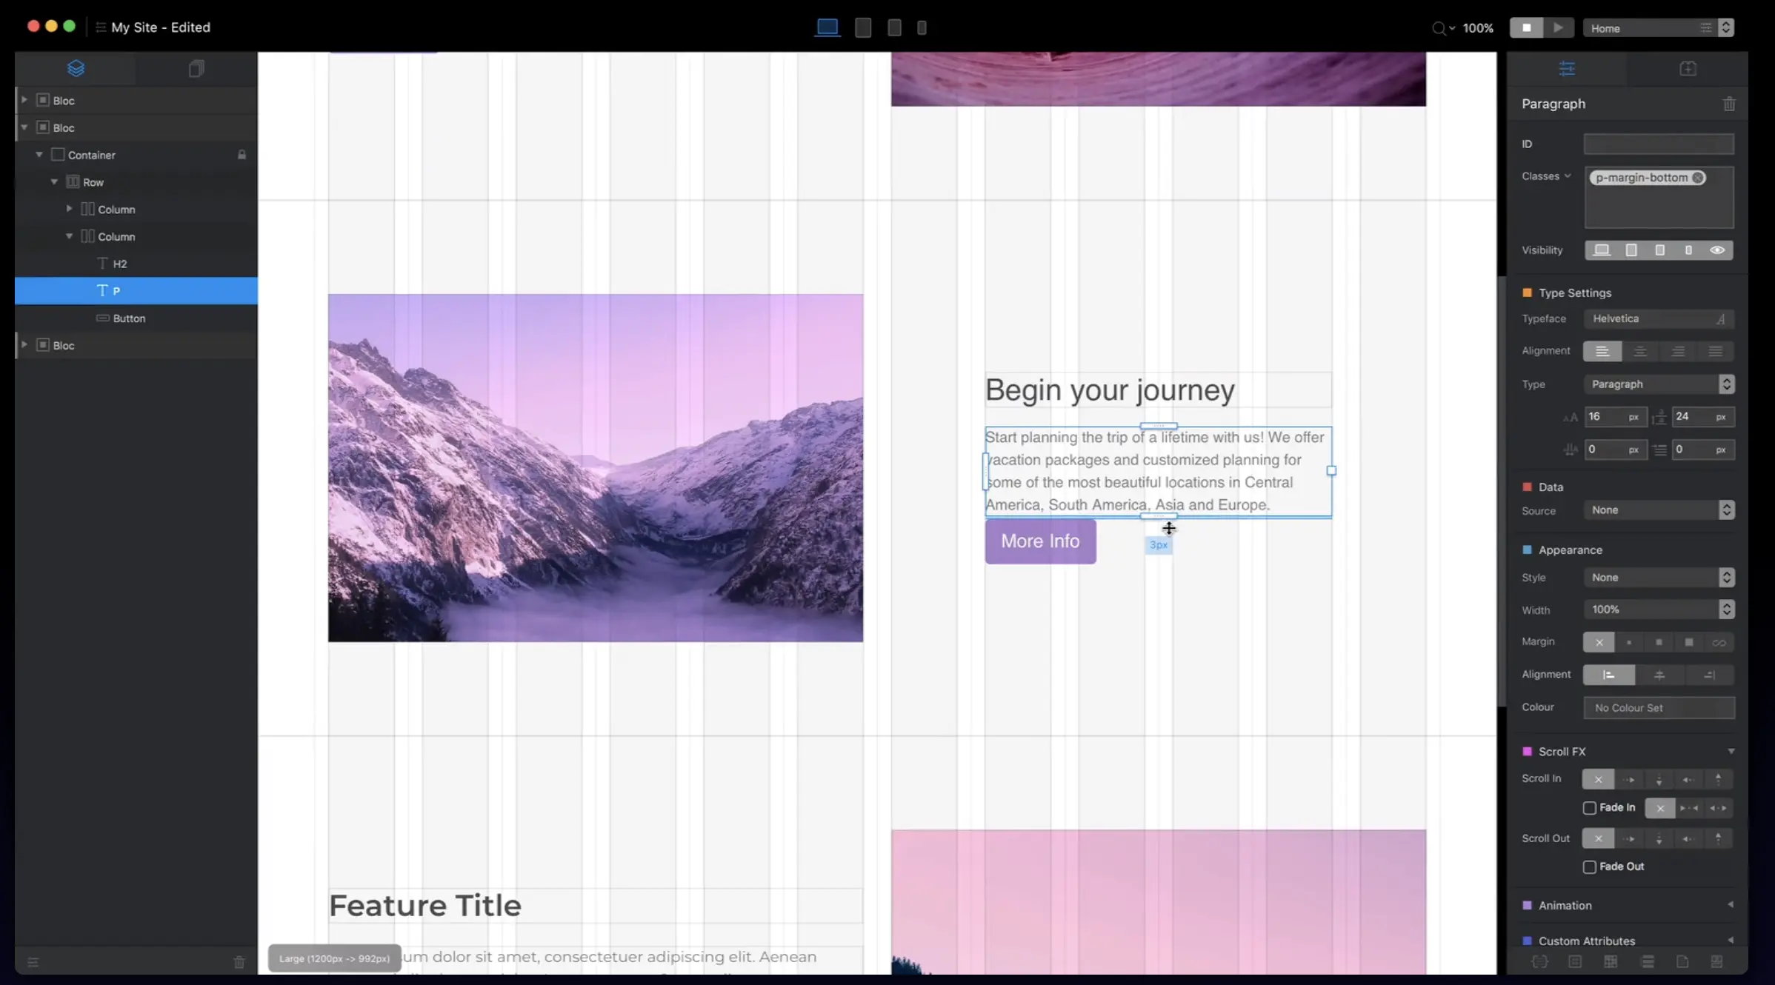Switch to mobile breakpoint icon in toolbar
This screenshot has width=1775, height=985.
(x=922, y=28)
